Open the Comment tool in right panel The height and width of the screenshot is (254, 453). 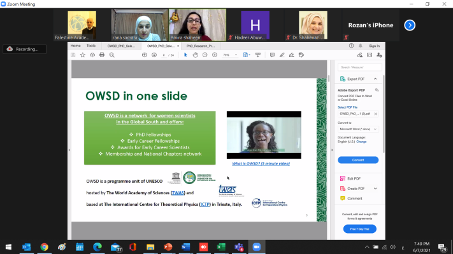click(354, 198)
